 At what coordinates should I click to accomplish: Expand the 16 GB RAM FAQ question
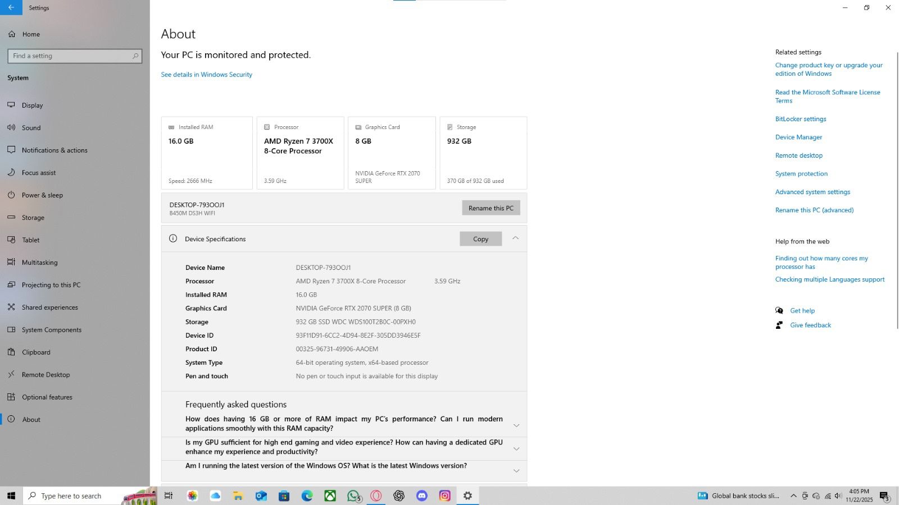(516, 425)
